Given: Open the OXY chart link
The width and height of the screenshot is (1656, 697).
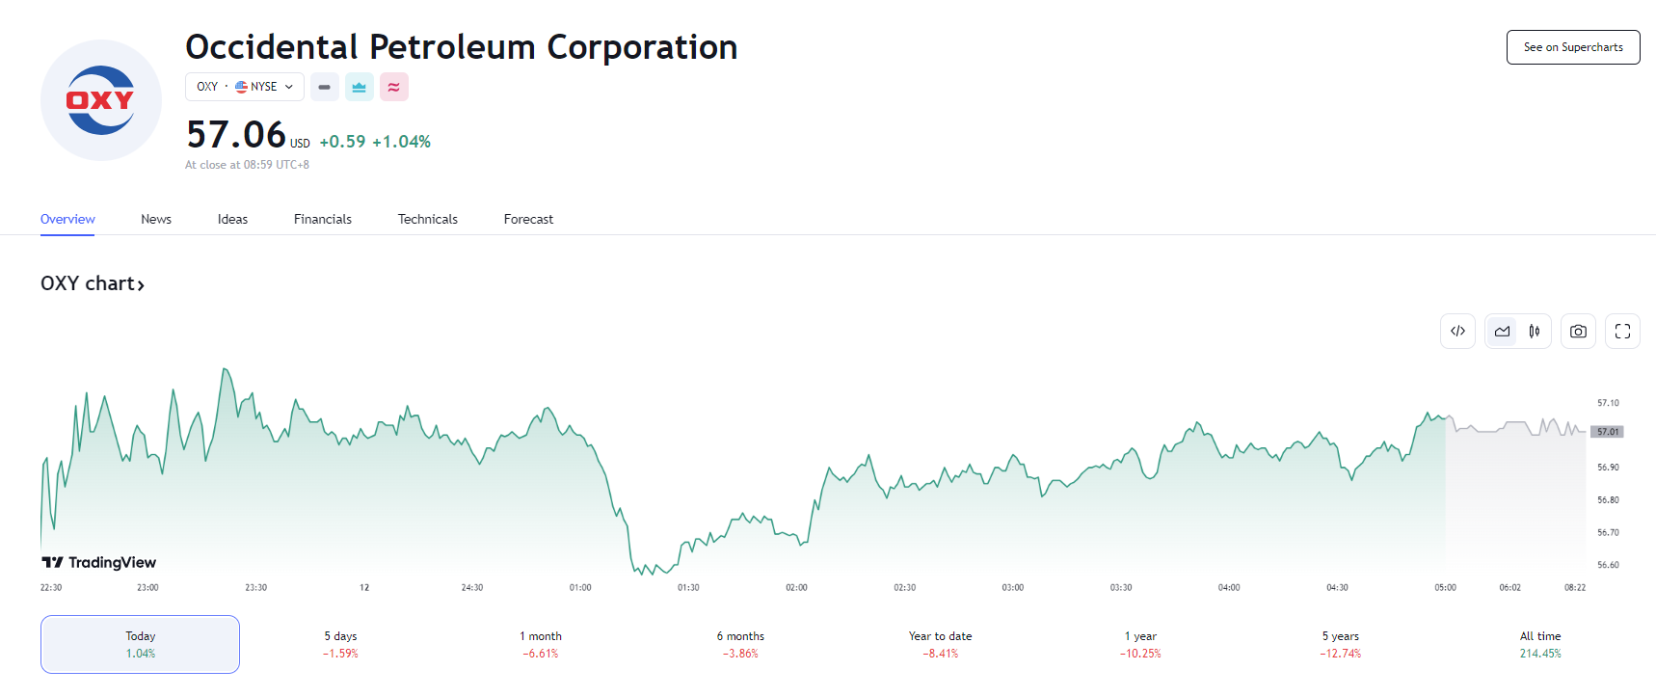Looking at the screenshot, I should click(93, 283).
